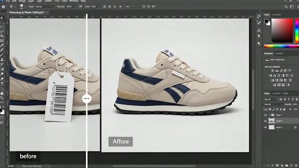Open the layer Fill value dropdown
Image resolution: width=299 pixels, height=168 pixels.
pos(295,109)
